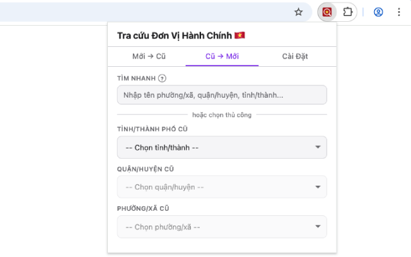Image resolution: width=411 pixels, height=257 pixels.
Task: Open the Cài Đặt tab
Action: (295, 56)
